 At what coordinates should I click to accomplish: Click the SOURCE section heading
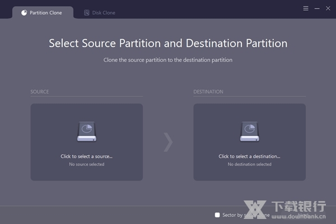tap(40, 91)
